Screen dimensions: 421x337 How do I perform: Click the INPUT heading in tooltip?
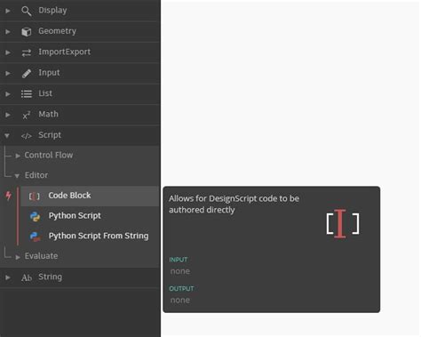(x=179, y=260)
